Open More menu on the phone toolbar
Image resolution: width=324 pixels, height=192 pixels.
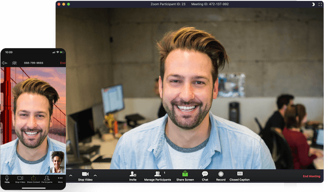pyautogui.click(x=60, y=179)
